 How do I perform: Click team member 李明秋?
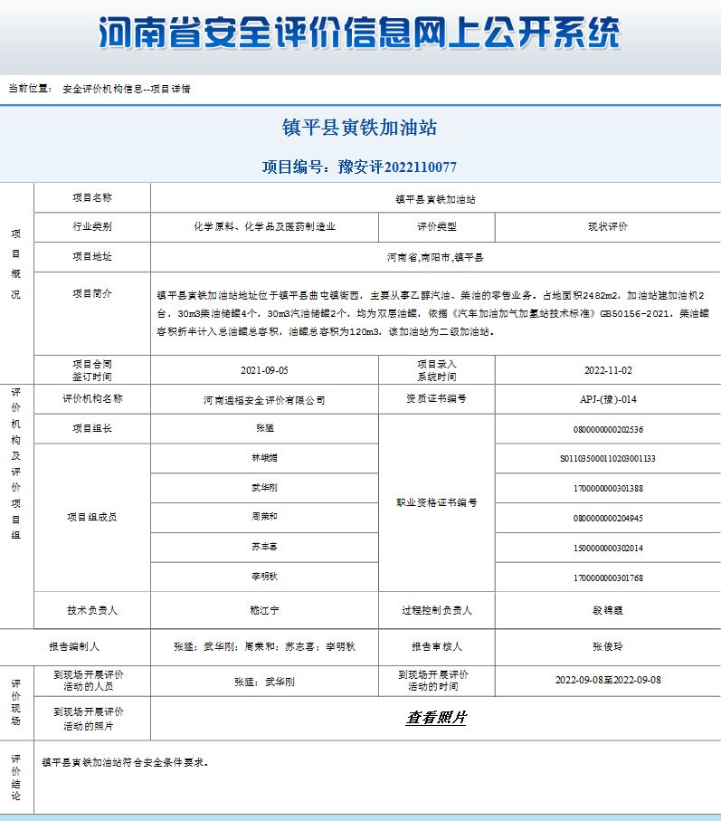tap(264, 577)
